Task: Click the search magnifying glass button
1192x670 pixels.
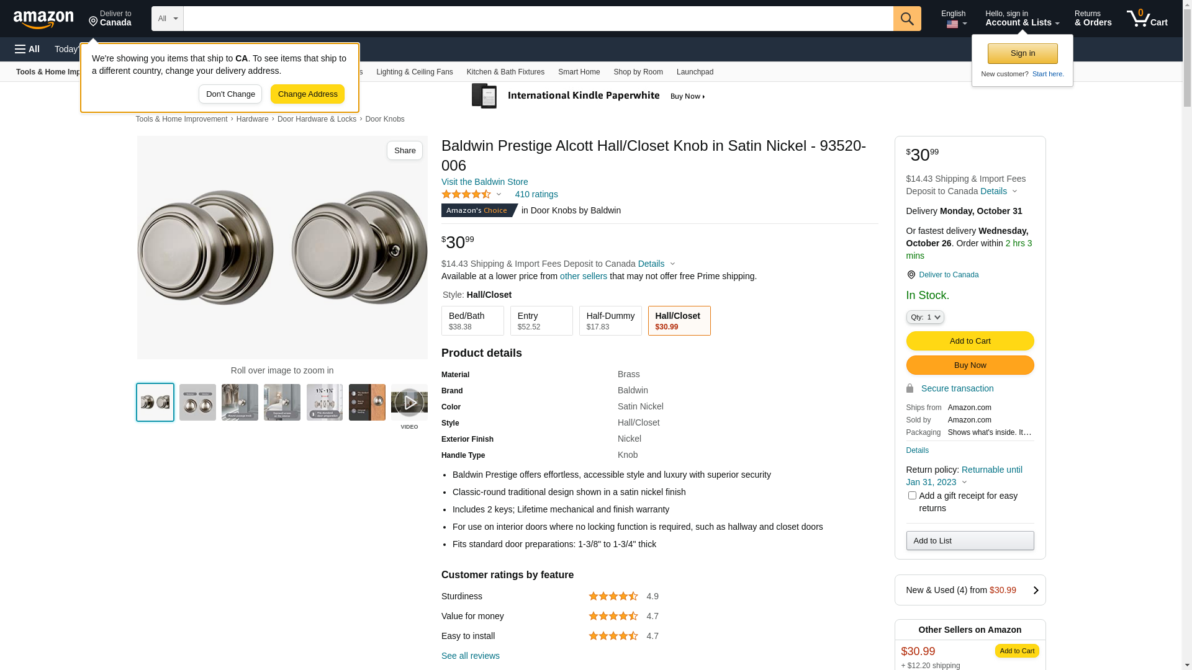Action: [907, 19]
